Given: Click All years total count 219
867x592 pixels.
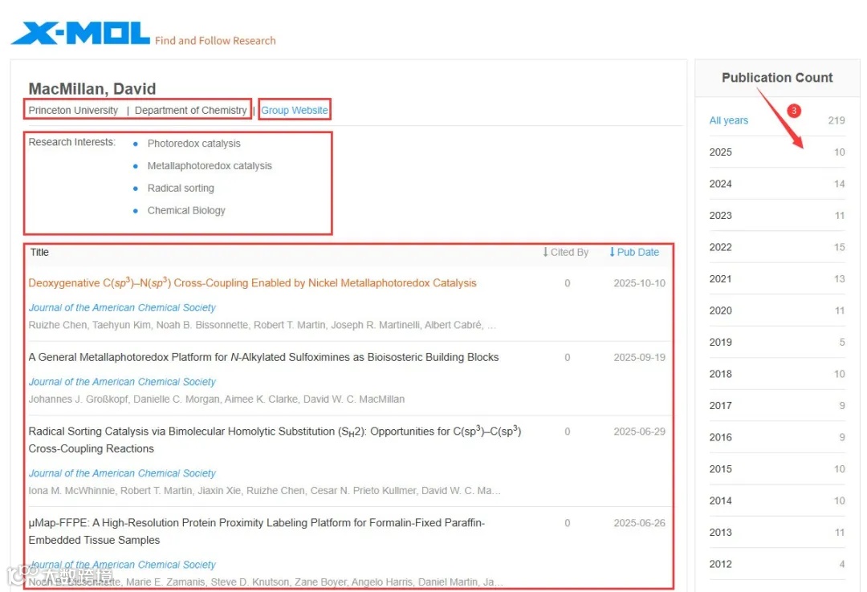Looking at the screenshot, I should point(836,120).
